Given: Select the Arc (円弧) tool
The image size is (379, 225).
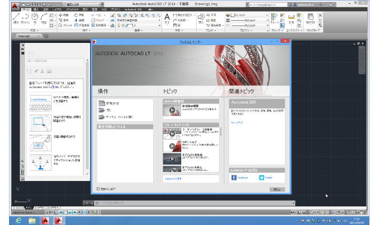Looking at the screenshot, I should pyautogui.click(x=44, y=19).
